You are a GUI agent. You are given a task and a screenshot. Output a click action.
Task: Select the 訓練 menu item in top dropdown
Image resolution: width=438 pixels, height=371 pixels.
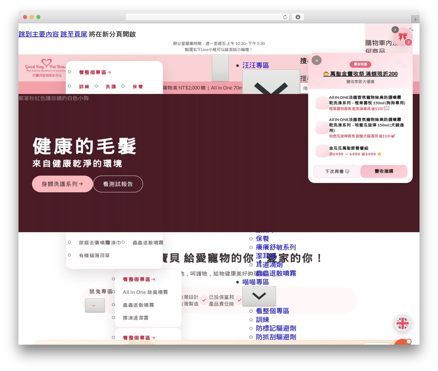click(x=84, y=87)
